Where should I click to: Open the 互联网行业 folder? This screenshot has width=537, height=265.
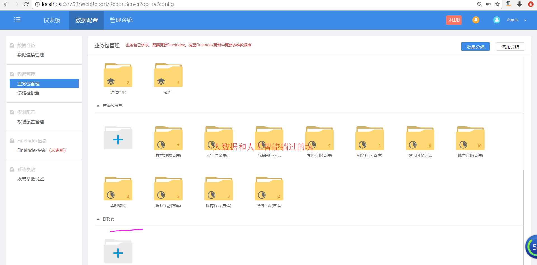pos(269,138)
